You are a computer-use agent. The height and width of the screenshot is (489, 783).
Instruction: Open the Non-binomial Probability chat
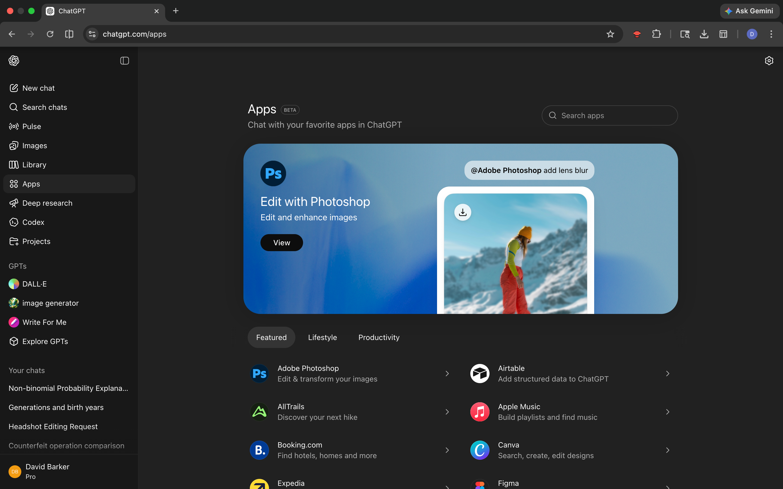tap(69, 388)
